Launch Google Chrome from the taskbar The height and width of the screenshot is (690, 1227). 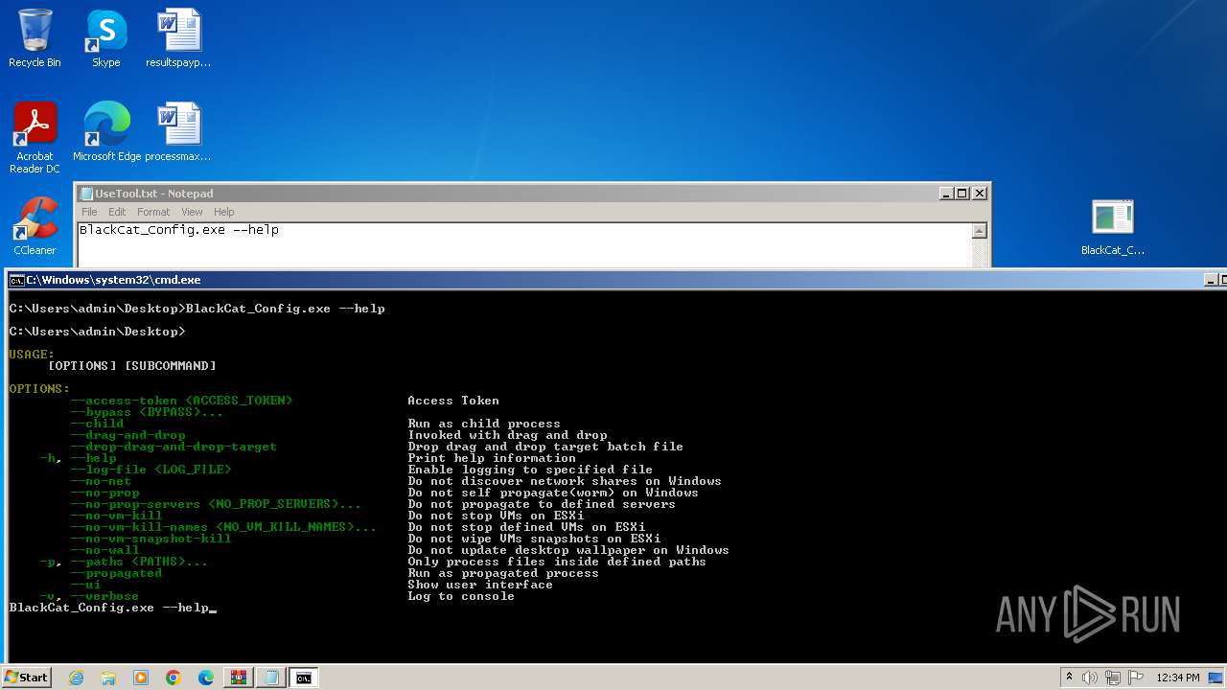(x=174, y=678)
